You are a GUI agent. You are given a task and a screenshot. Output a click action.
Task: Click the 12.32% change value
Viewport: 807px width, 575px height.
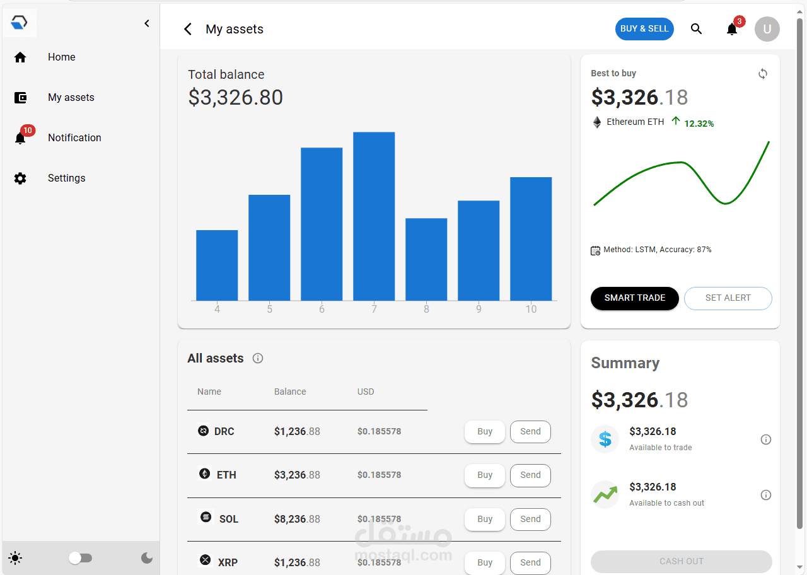tap(699, 124)
